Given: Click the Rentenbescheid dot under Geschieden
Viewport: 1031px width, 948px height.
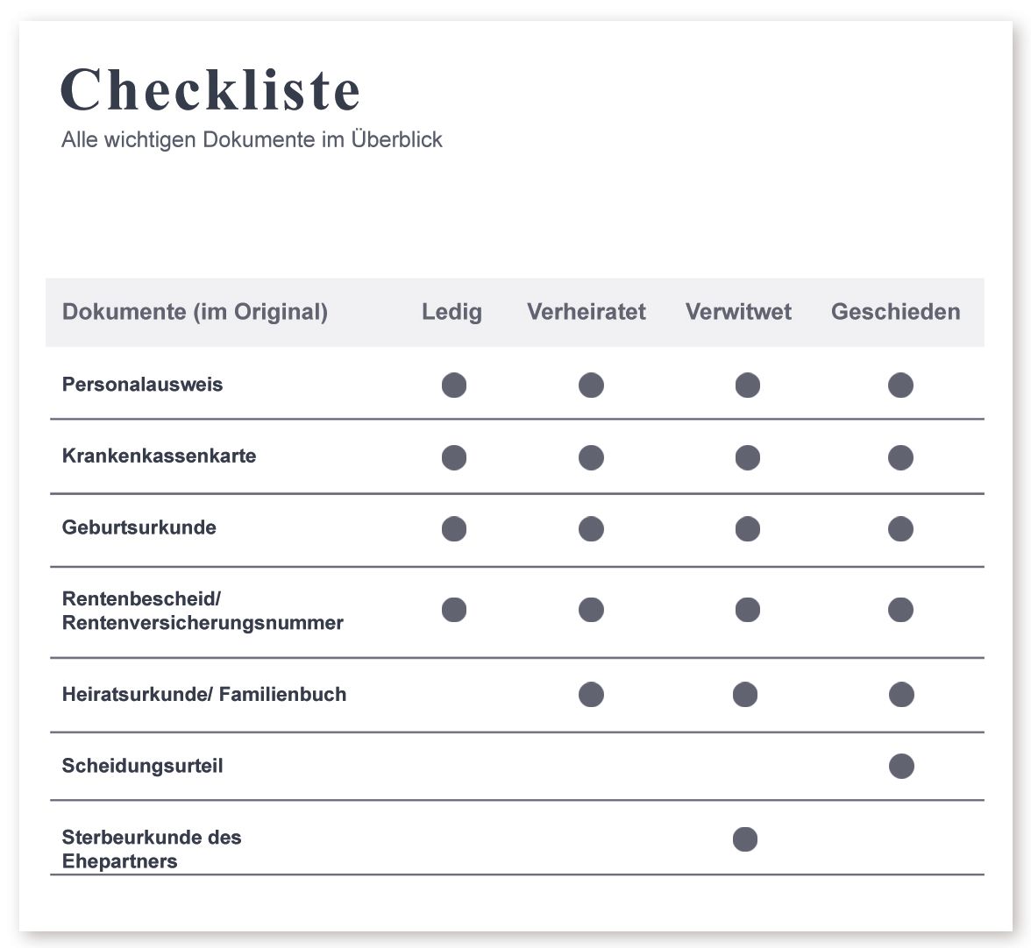Looking at the screenshot, I should click(900, 610).
